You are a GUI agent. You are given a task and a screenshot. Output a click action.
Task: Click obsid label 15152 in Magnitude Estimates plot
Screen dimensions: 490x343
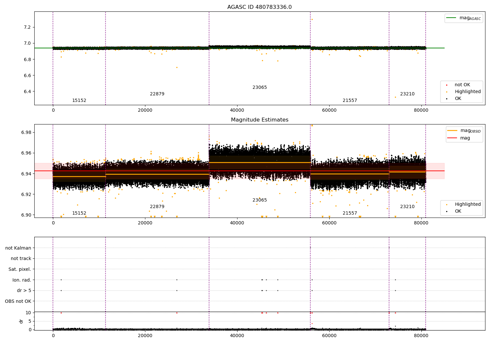[x=79, y=213]
